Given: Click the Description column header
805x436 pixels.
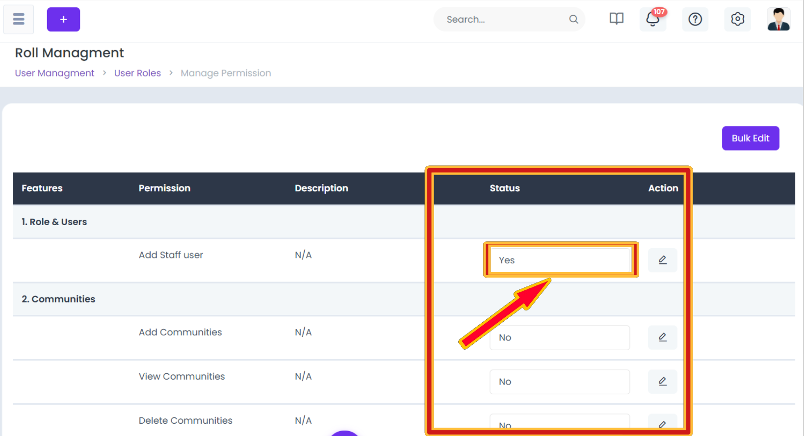Looking at the screenshot, I should [321, 188].
